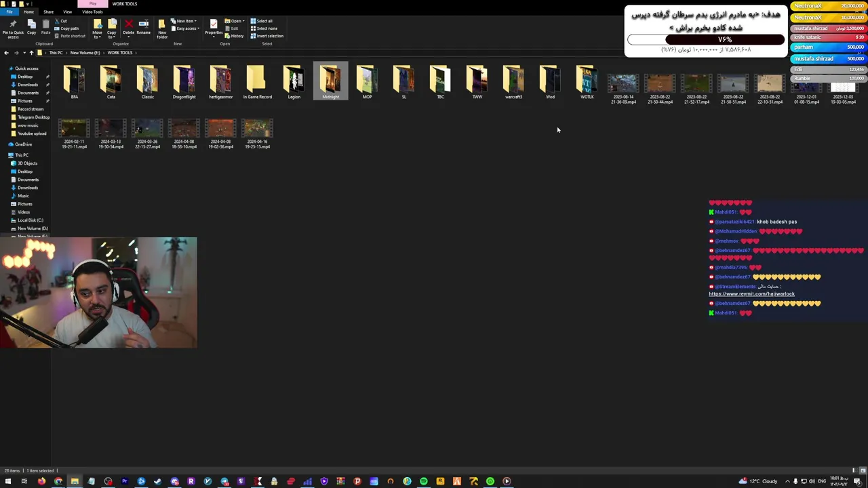Go up one folder level arrow
The width and height of the screenshot is (868, 488).
31,53
